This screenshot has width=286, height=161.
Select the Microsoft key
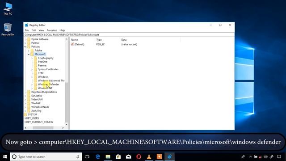(x=40, y=54)
